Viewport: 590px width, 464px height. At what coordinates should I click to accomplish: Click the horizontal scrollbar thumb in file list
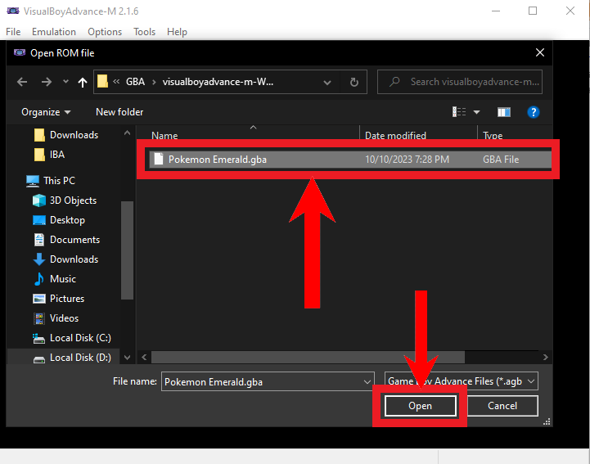(308, 357)
